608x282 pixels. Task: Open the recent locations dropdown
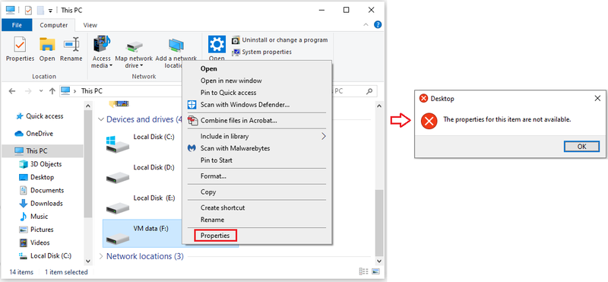click(x=41, y=91)
